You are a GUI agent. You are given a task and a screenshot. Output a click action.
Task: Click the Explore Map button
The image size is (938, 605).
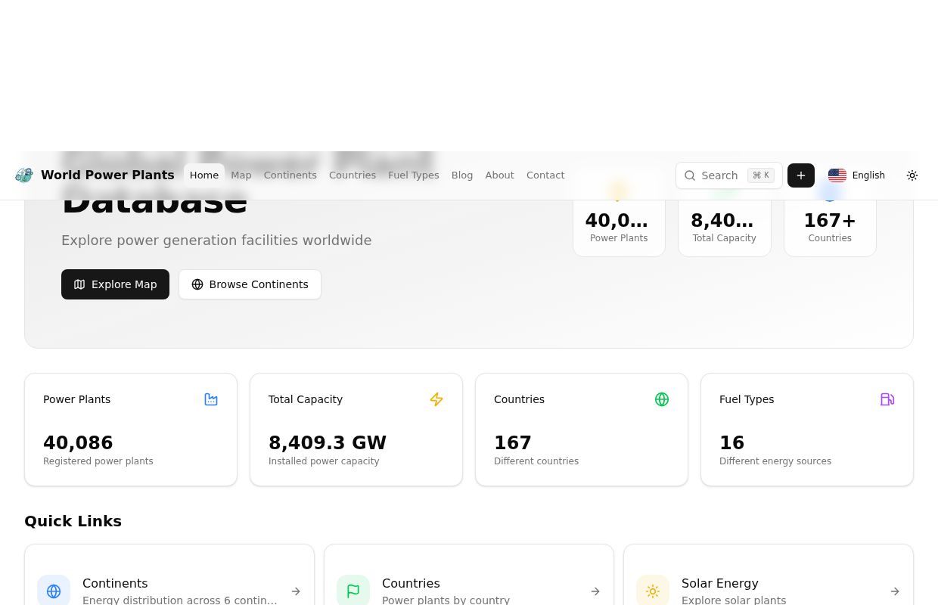[x=115, y=284]
